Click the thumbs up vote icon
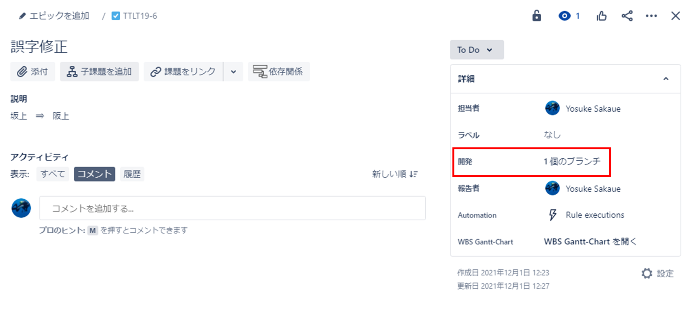Image resolution: width=686 pixels, height=313 pixels. pyautogui.click(x=601, y=16)
